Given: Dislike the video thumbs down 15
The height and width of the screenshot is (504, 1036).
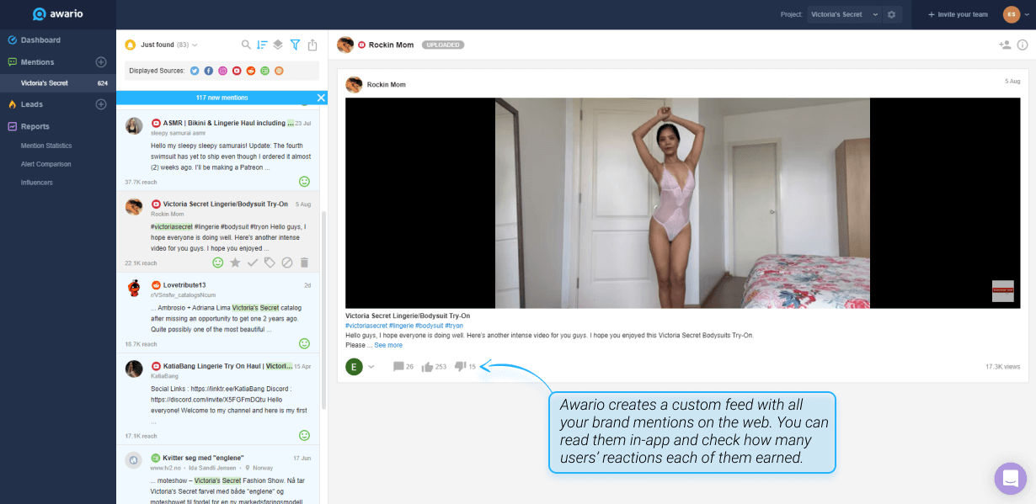Looking at the screenshot, I should pos(460,367).
